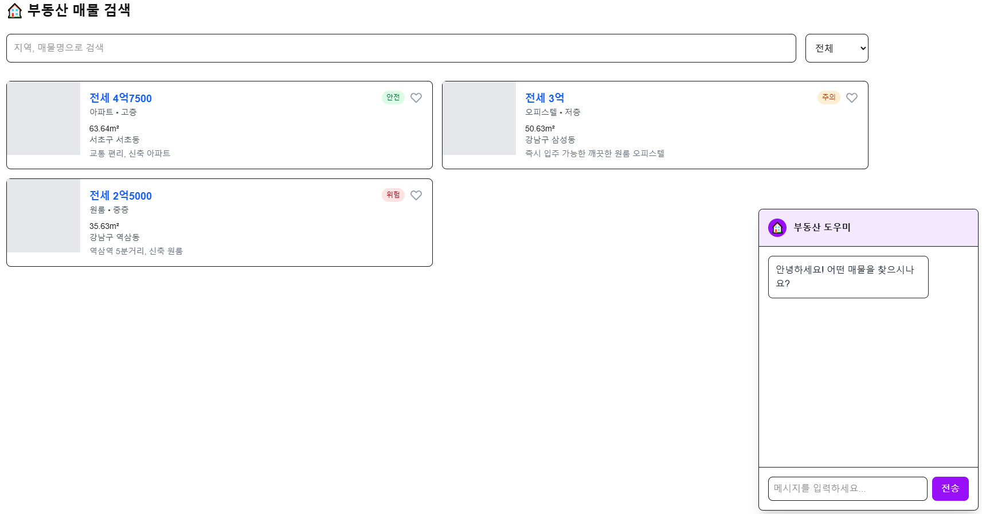Screen dimensions: 982x514
Task: Click the 부동산 도우미 chat header title
Action: [822, 228]
